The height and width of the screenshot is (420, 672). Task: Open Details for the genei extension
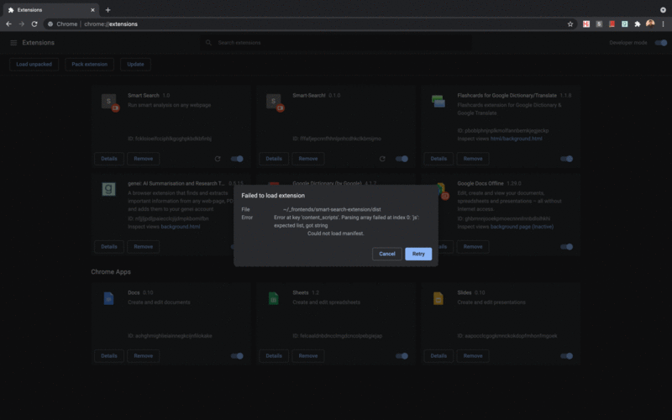pyautogui.click(x=109, y=246)
